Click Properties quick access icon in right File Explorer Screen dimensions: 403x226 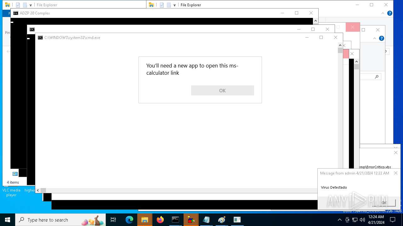(162, 5)
